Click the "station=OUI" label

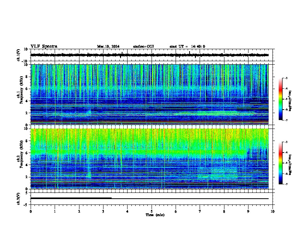[x=143, y=46]
